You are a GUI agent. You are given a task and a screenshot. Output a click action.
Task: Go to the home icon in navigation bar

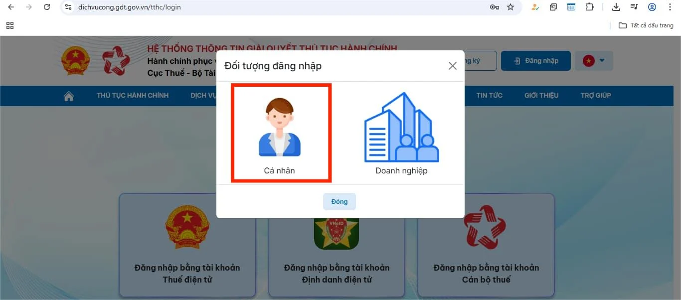coord(69,96)
